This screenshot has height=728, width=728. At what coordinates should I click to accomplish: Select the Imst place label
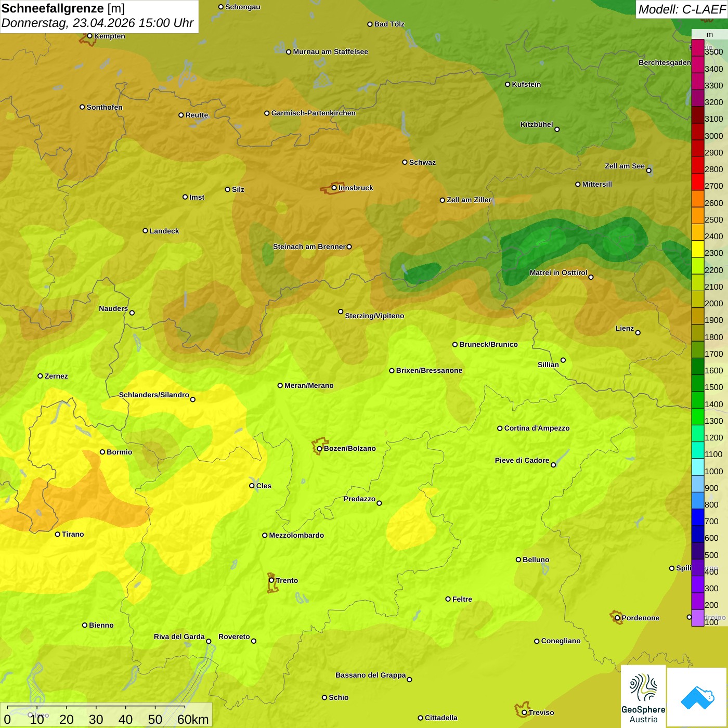pos(197,197)
